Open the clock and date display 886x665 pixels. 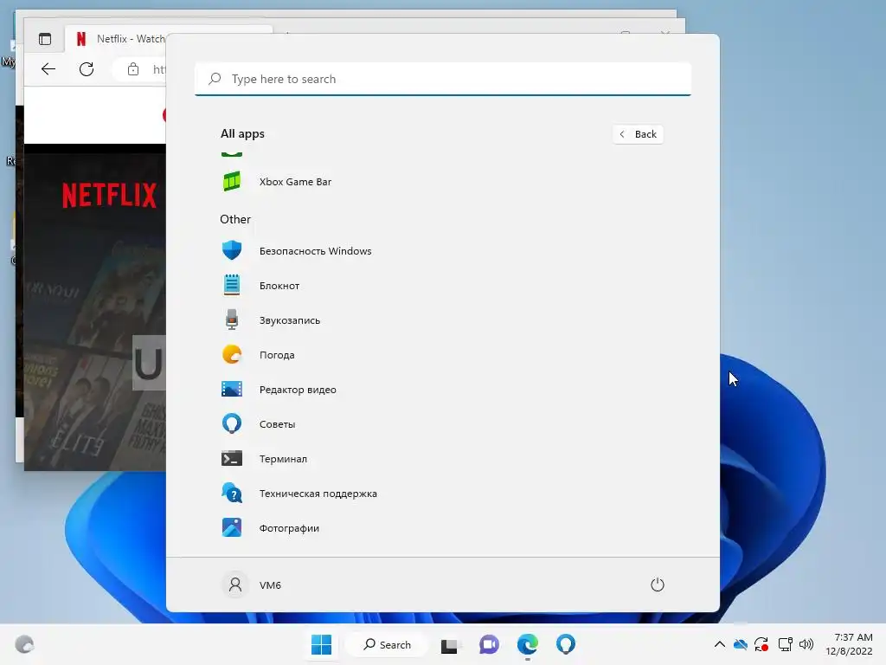point(849,644)
